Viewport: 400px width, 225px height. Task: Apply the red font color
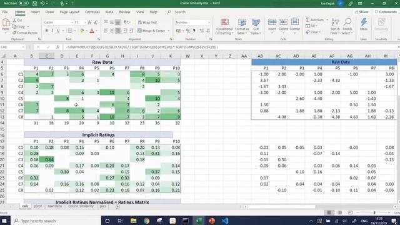pyautogui.click(x=92, y=31)
